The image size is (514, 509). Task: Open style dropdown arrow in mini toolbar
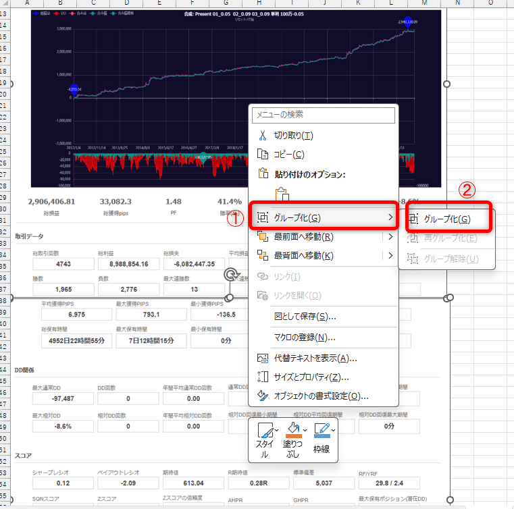click(277, 430)
